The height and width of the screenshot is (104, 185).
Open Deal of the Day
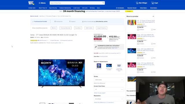[x=53, y=8]
